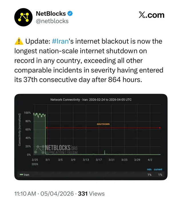Click the chart title Network Connectivity - Iran

point(91,100)
